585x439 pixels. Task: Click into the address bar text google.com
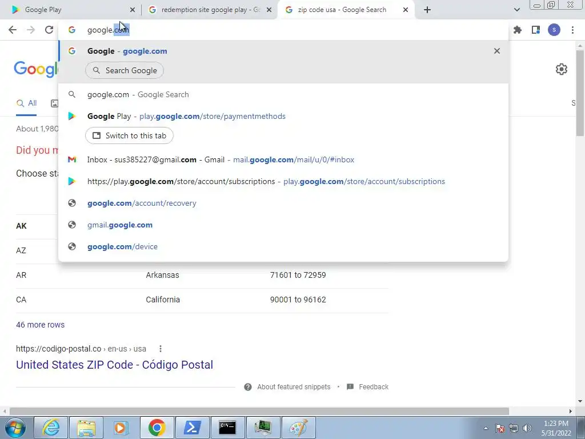point(108,30)
